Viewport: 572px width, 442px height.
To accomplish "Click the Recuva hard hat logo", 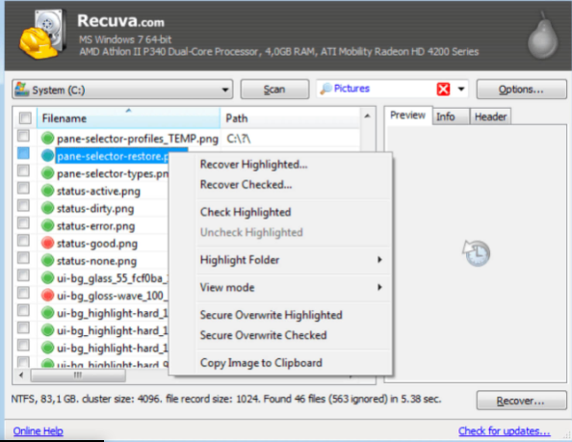I will point(42,34).
